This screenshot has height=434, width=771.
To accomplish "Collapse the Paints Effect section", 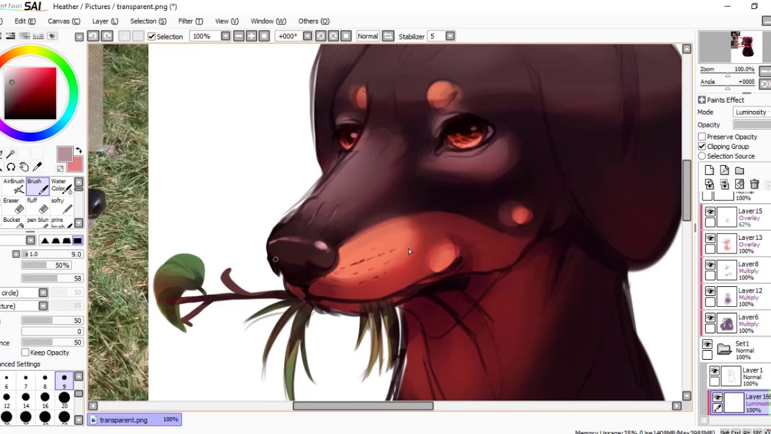I will pos(702,100).
